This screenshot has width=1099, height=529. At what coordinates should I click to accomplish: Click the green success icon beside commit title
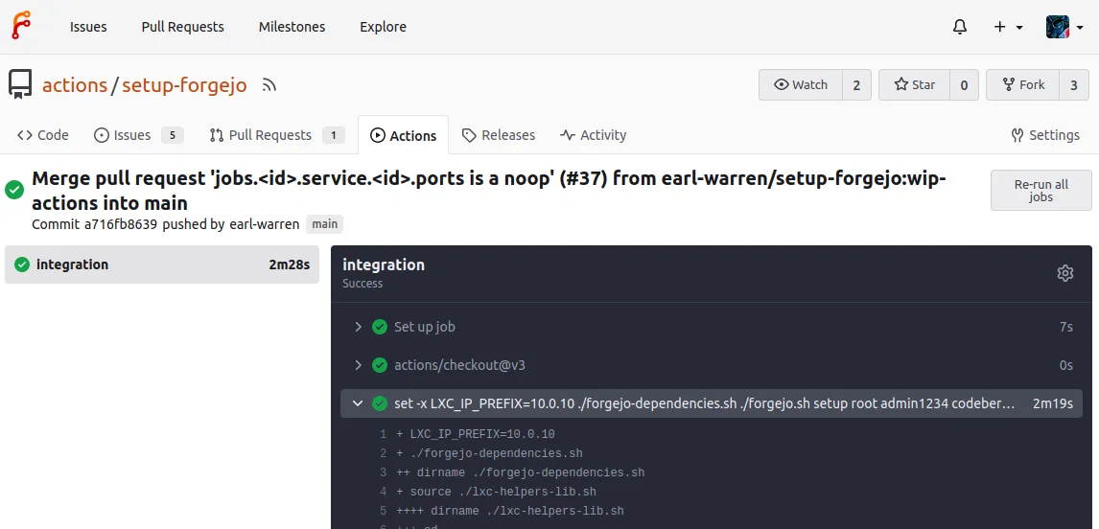[14, 190]
